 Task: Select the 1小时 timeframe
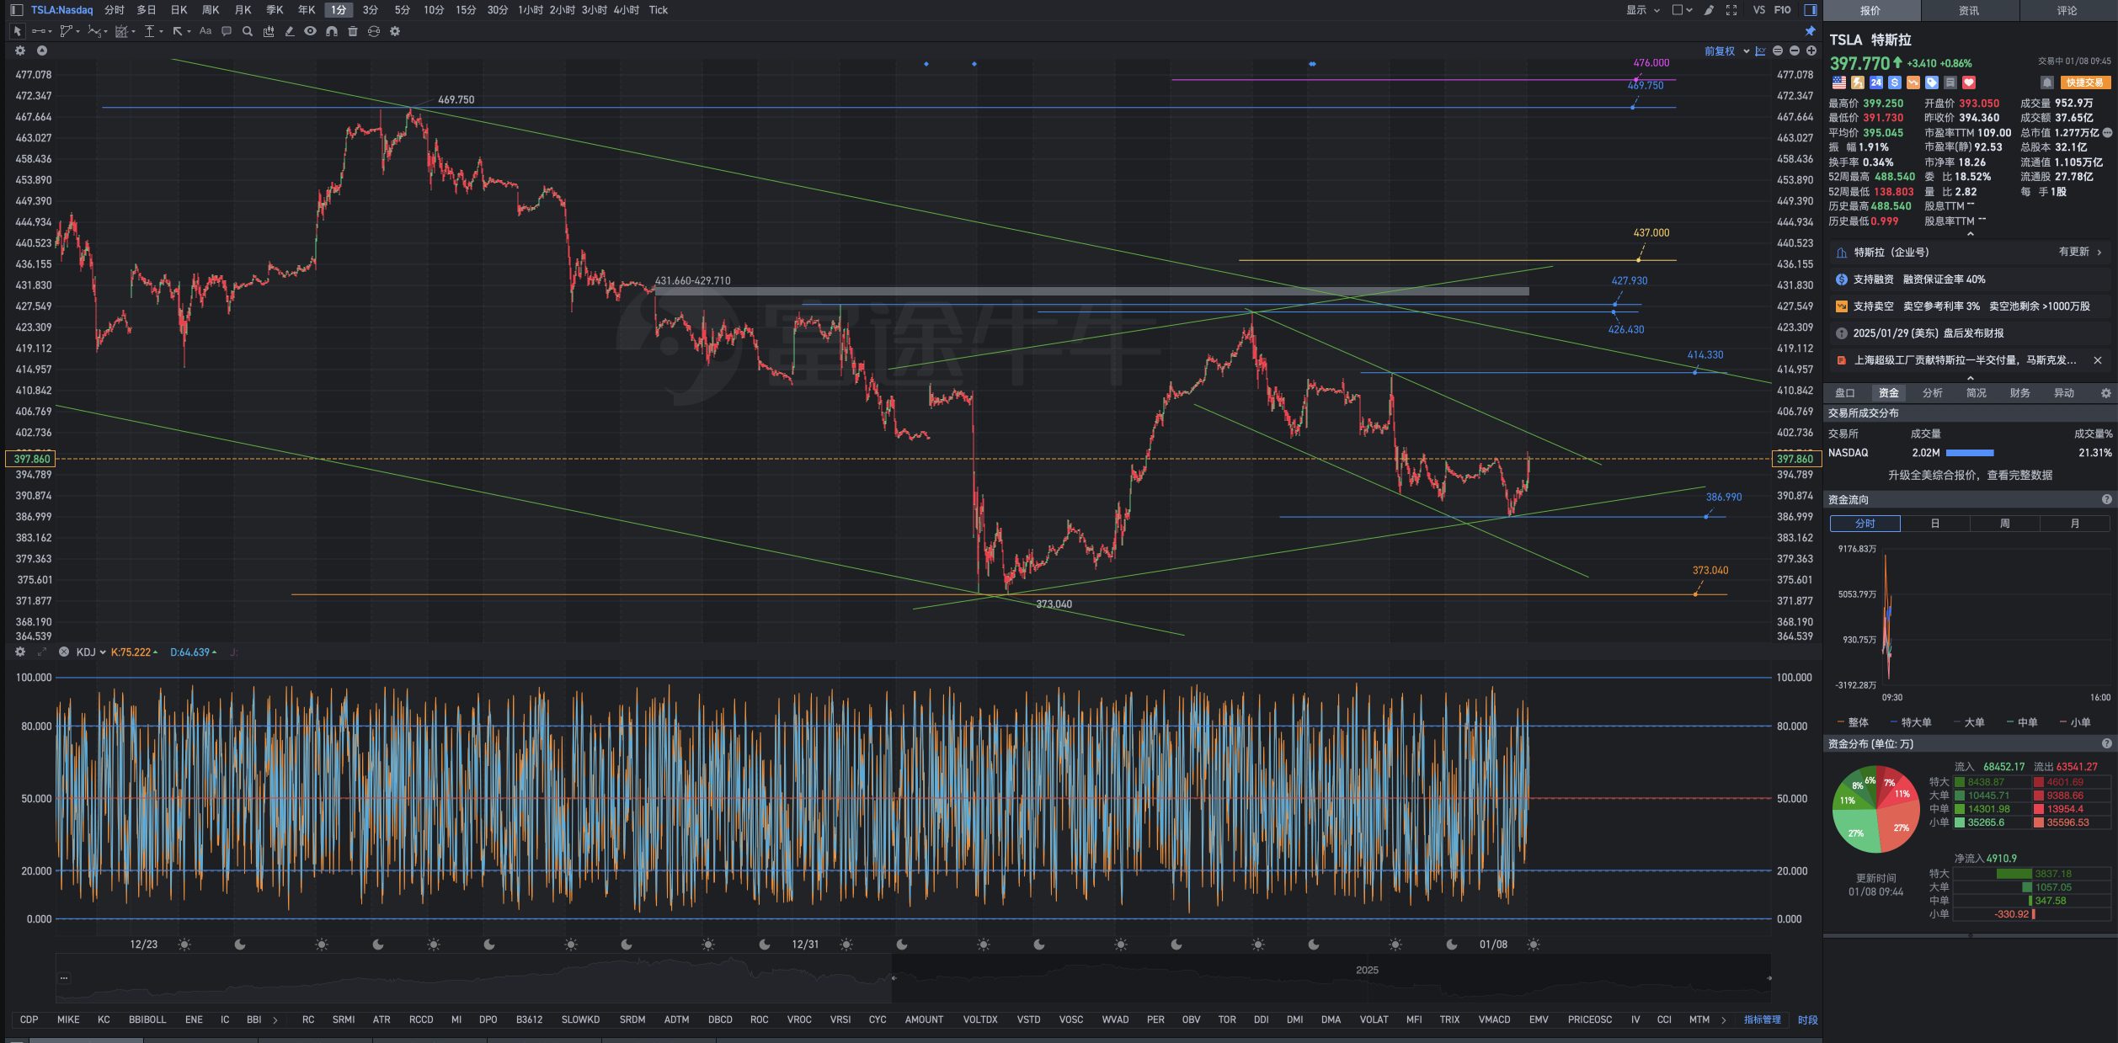(530, 10)
